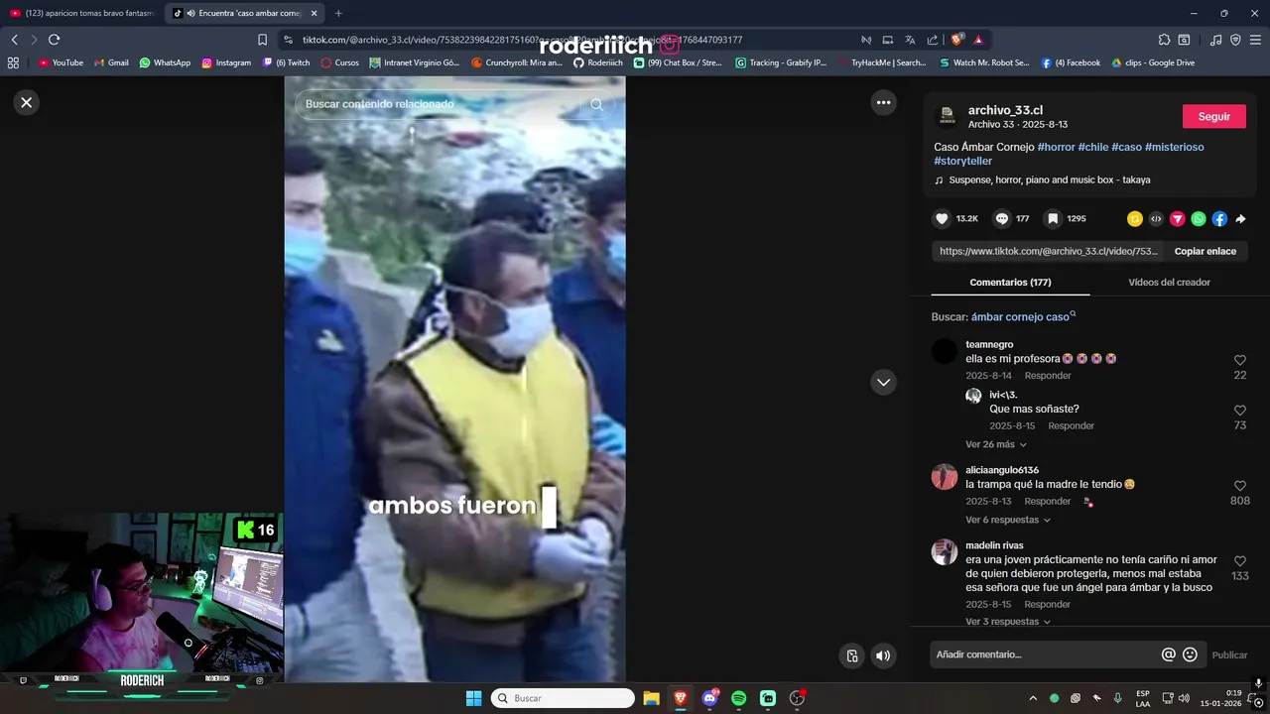
Task: Translate page with the translate icon
Action: click(x=910, y=40)
